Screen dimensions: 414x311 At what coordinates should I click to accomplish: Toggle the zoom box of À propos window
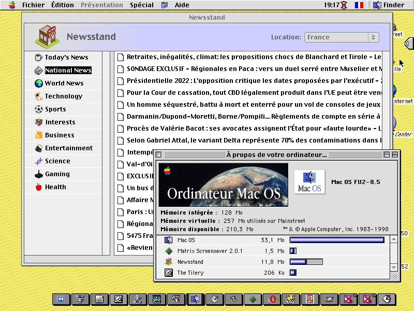tap(387, 154)
